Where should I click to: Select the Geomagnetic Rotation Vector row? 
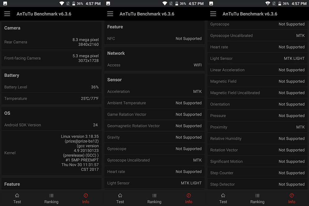click(x=154, y=126)
